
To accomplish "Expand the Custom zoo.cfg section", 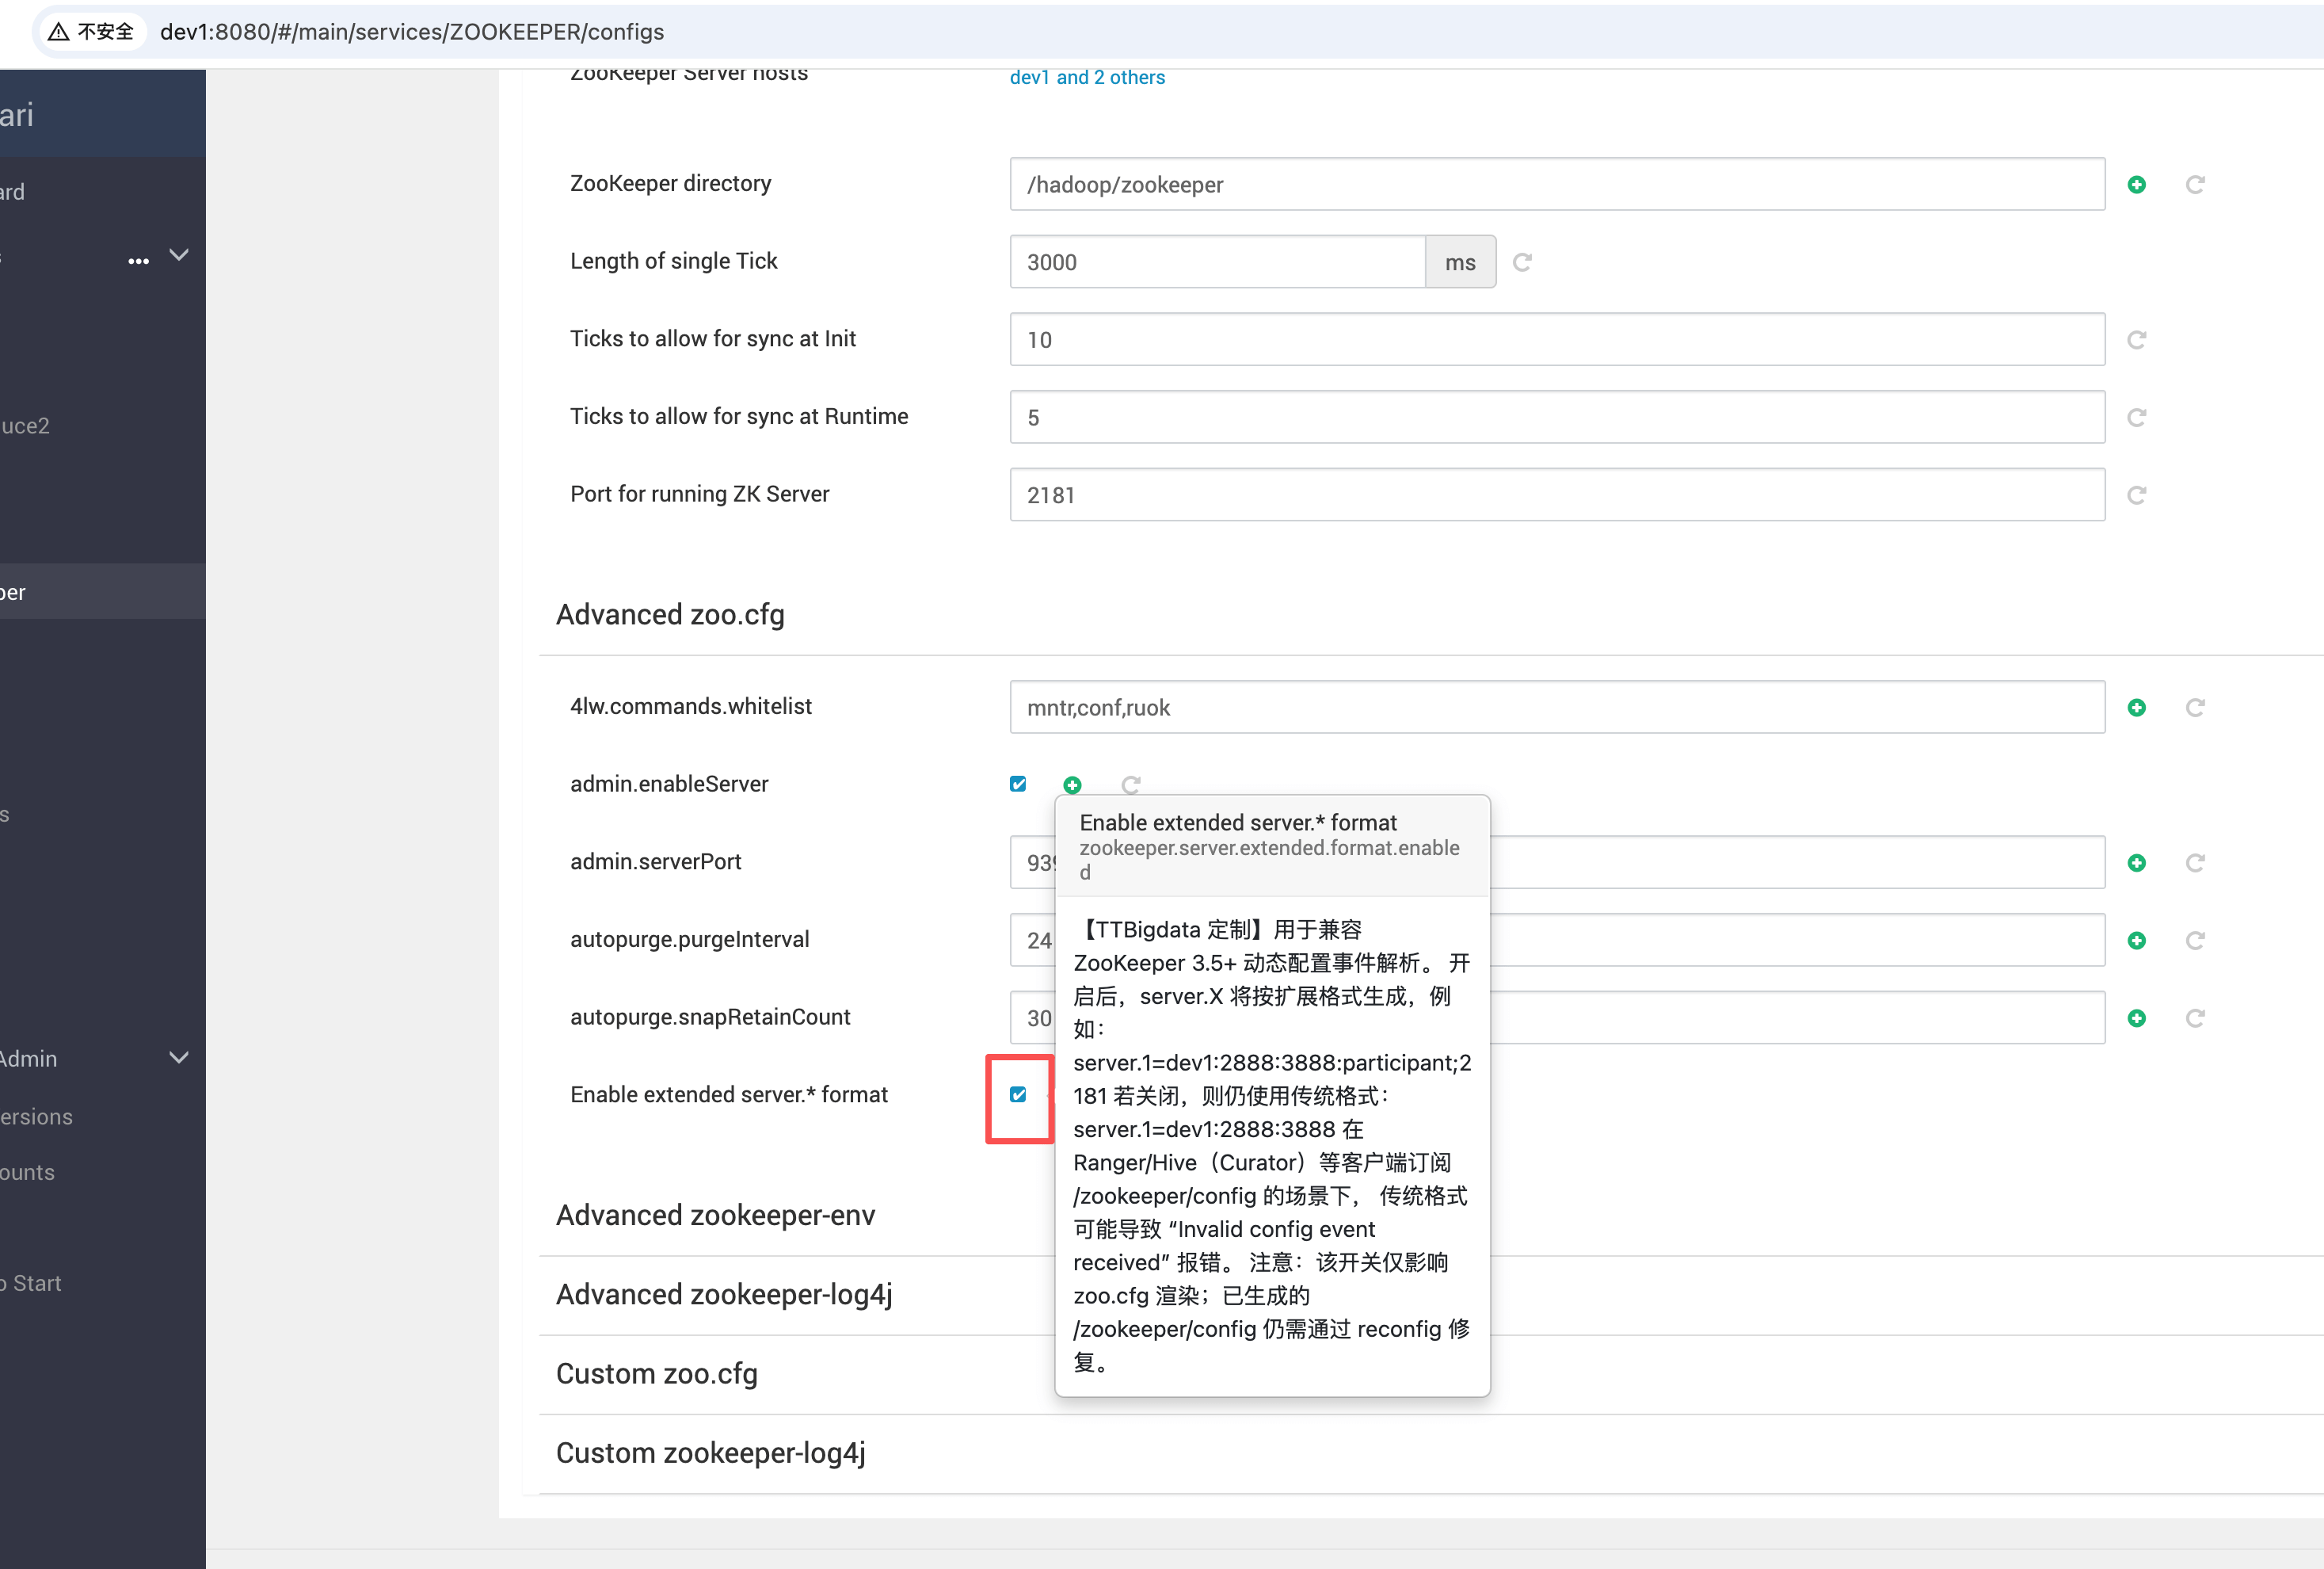I will click(x=656, y=1374).
